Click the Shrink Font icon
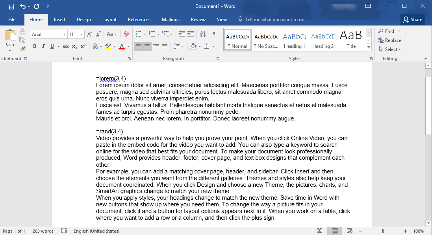 [x=98, y=34]
